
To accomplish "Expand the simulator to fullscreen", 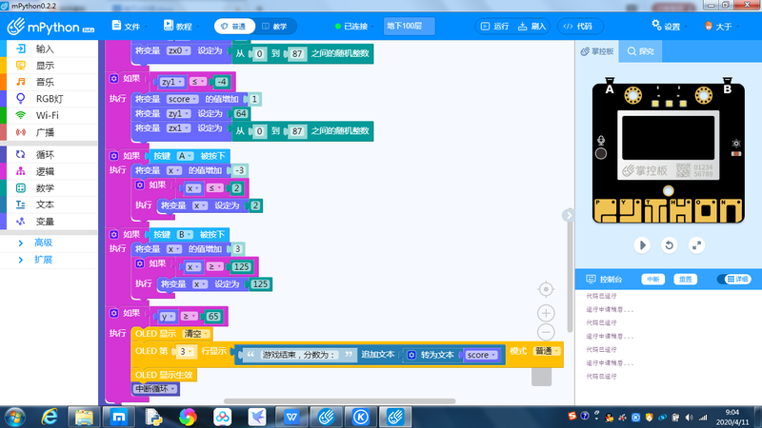I will click(x=696, y=244).
